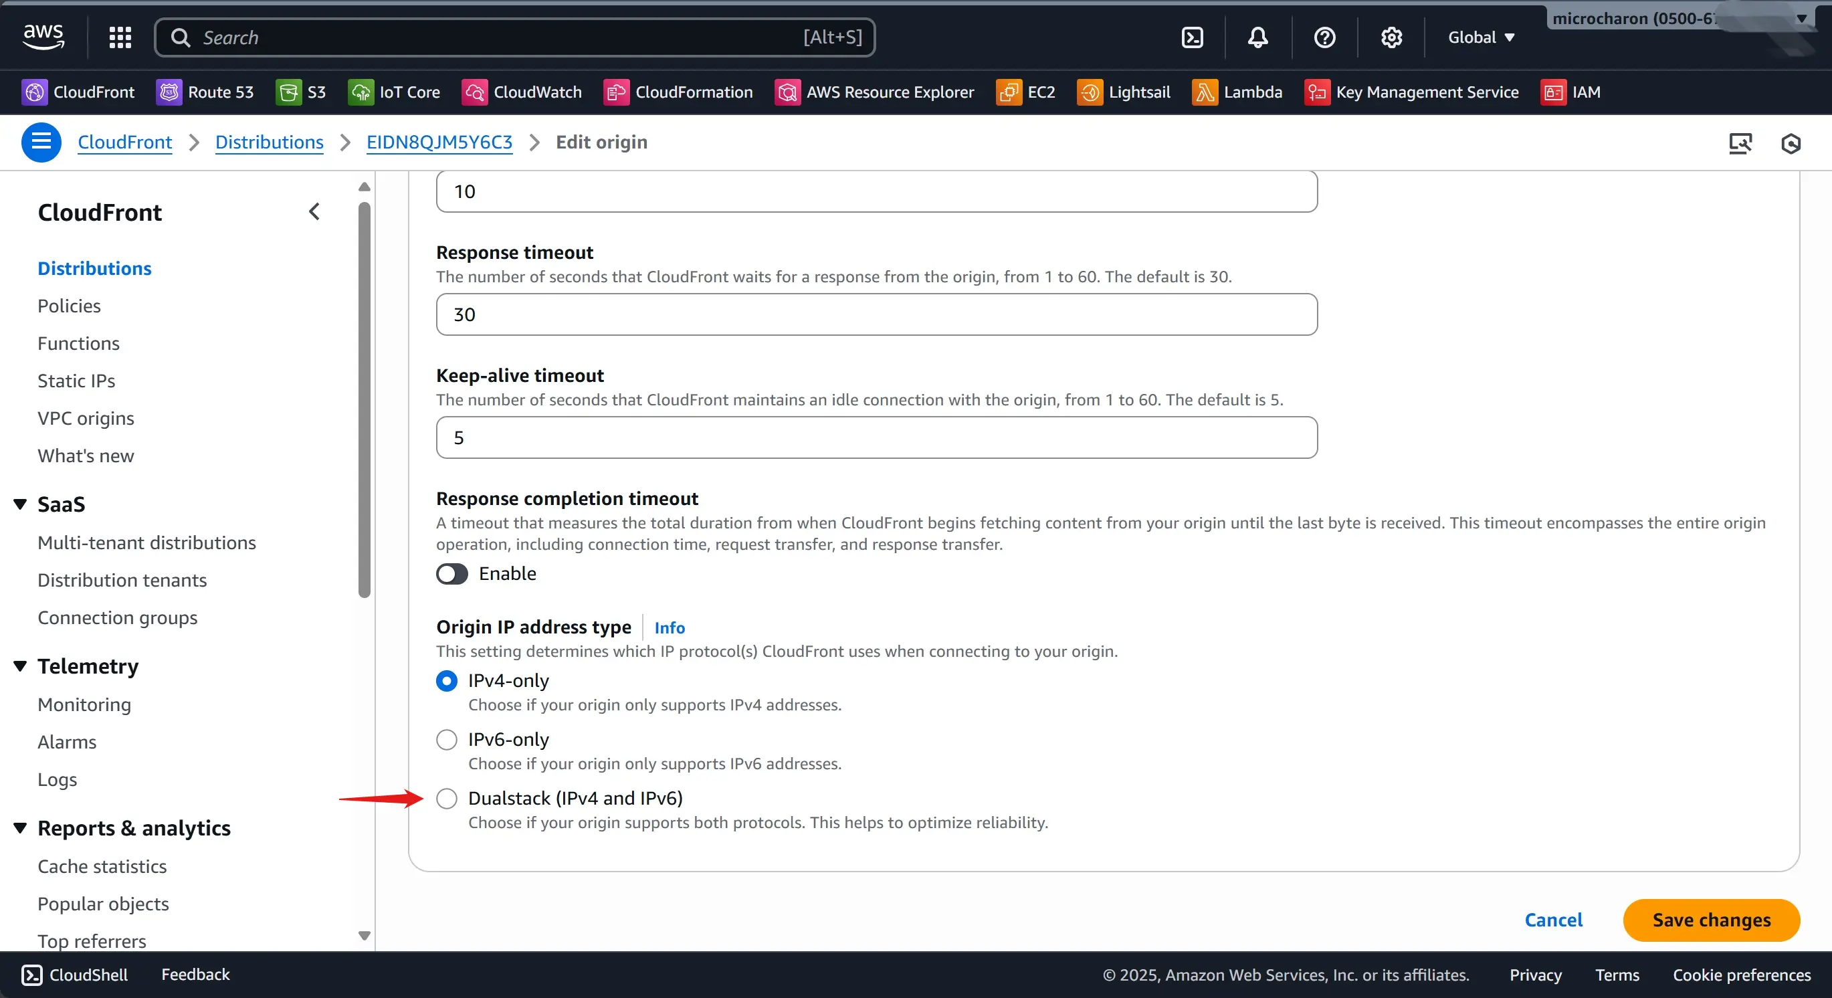
Task: Select the IPv6-only radio button
Action: (447, 740)
